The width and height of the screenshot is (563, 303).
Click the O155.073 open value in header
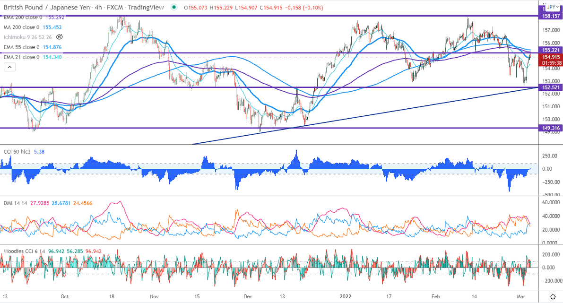(x=196, y=8)
